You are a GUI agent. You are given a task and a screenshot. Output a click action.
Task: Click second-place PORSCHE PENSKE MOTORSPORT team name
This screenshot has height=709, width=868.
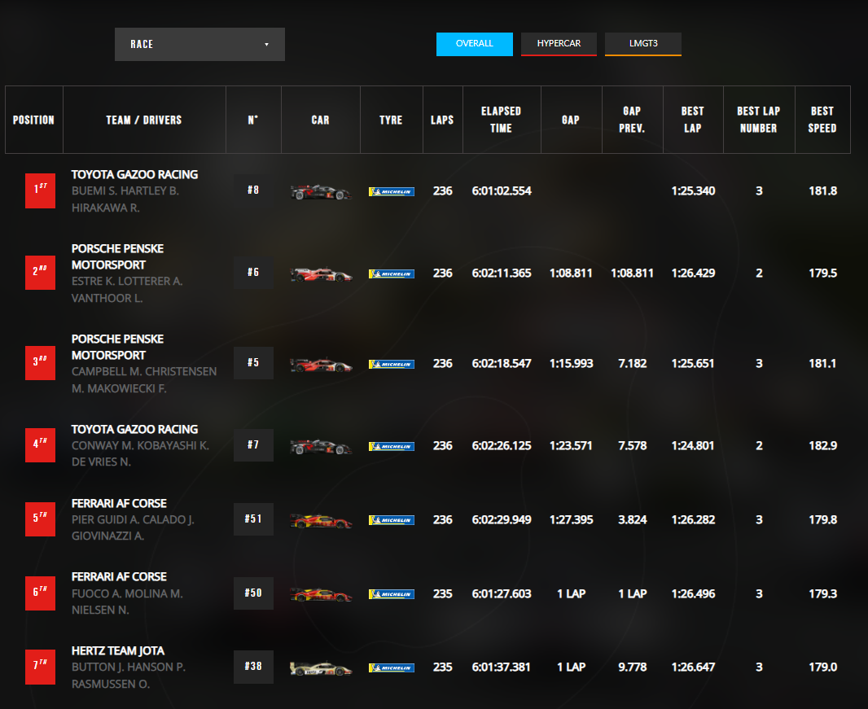point(117,256)
